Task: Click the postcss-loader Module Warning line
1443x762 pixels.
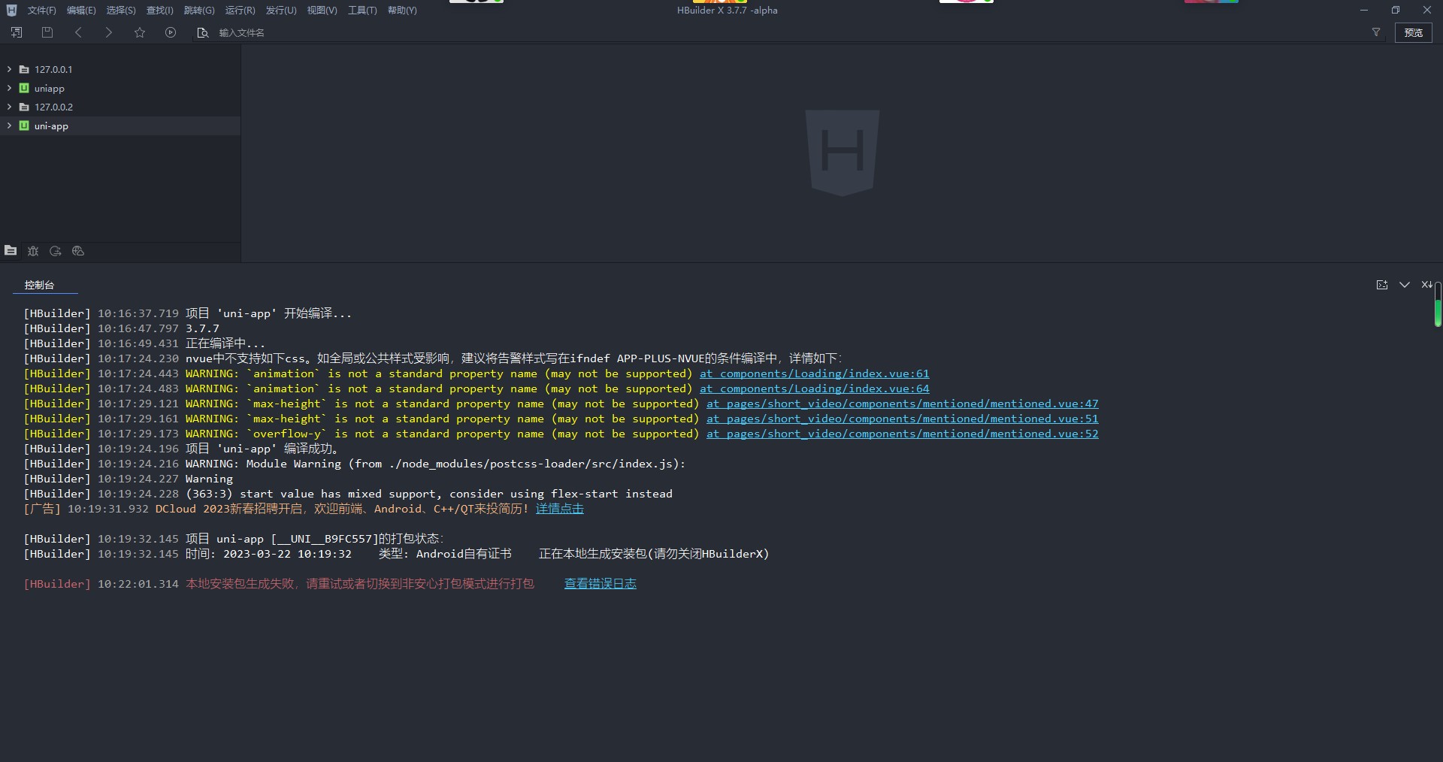Action: [x=355, y=464]
